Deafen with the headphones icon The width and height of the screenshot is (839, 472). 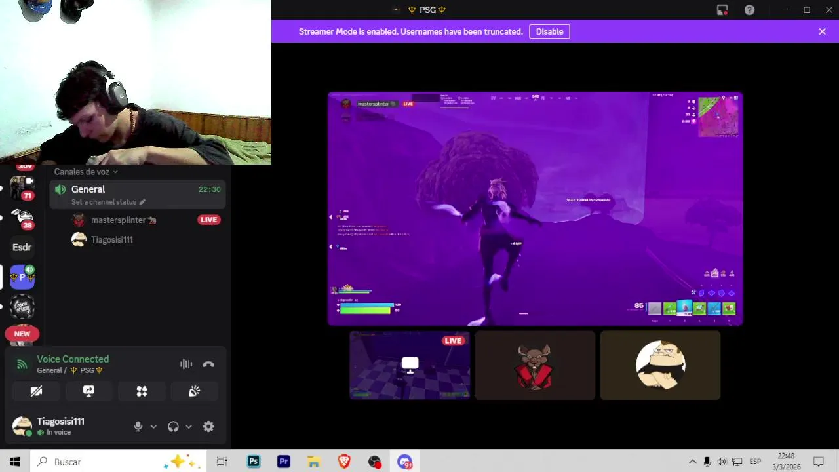[173, 427]
